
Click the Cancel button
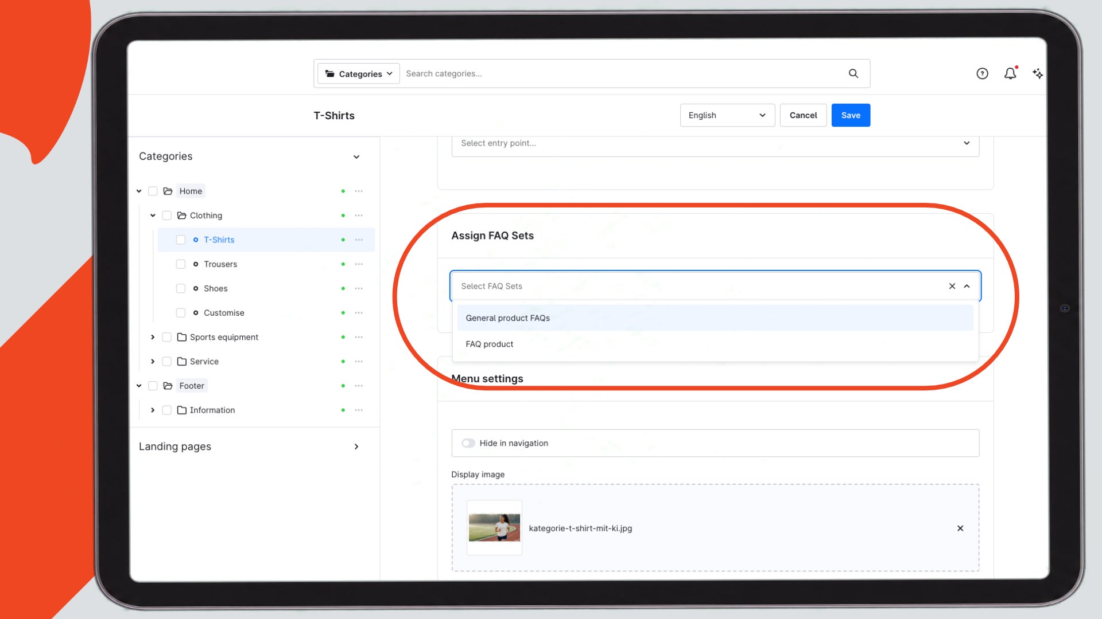coord(803,115)
